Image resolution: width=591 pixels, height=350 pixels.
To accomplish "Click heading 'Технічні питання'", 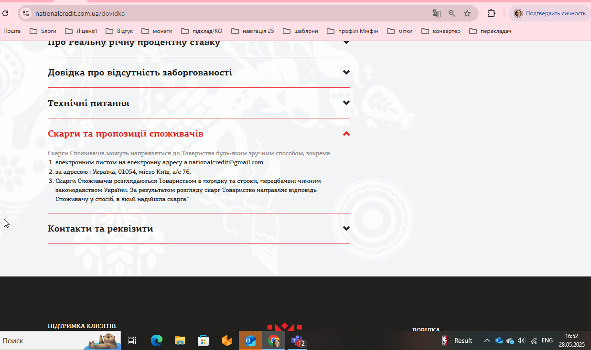I will click(x=88, y=103).
